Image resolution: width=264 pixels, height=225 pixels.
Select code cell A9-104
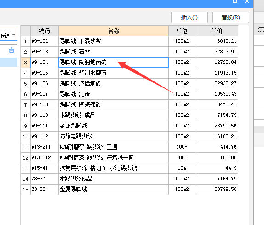click(x=45, y=63)
